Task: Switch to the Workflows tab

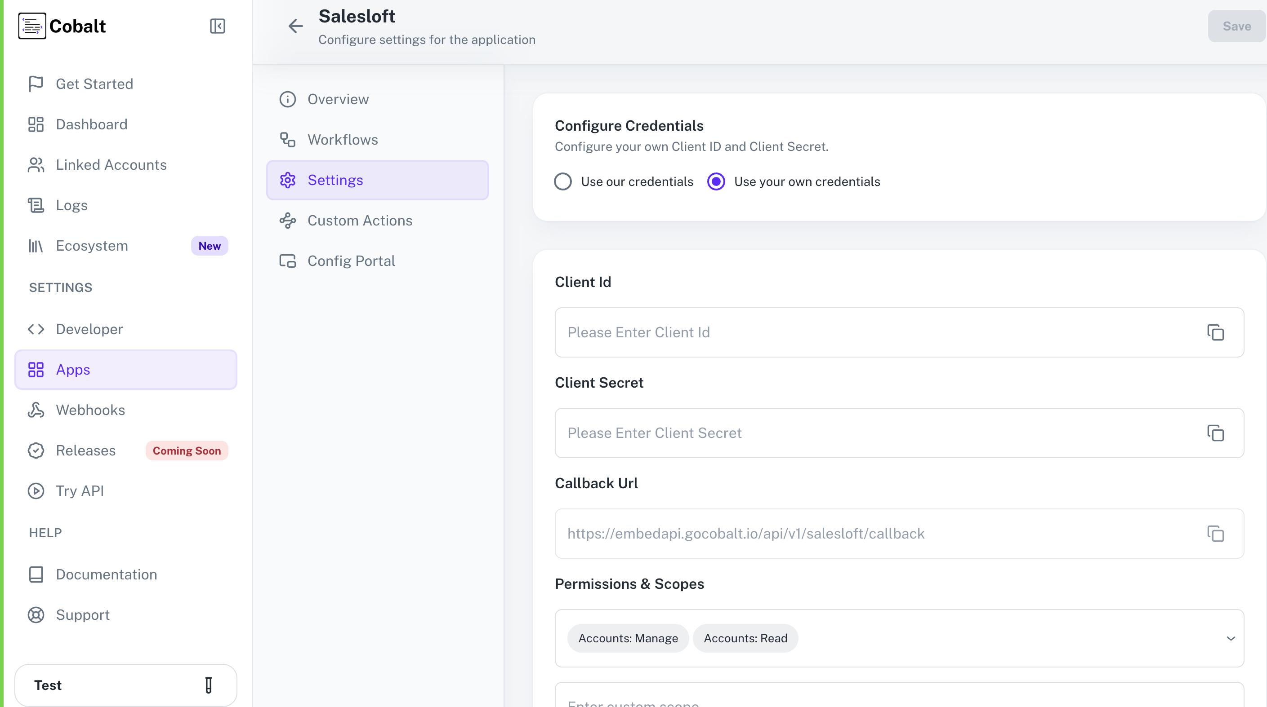Action: (x=343, y=140)
